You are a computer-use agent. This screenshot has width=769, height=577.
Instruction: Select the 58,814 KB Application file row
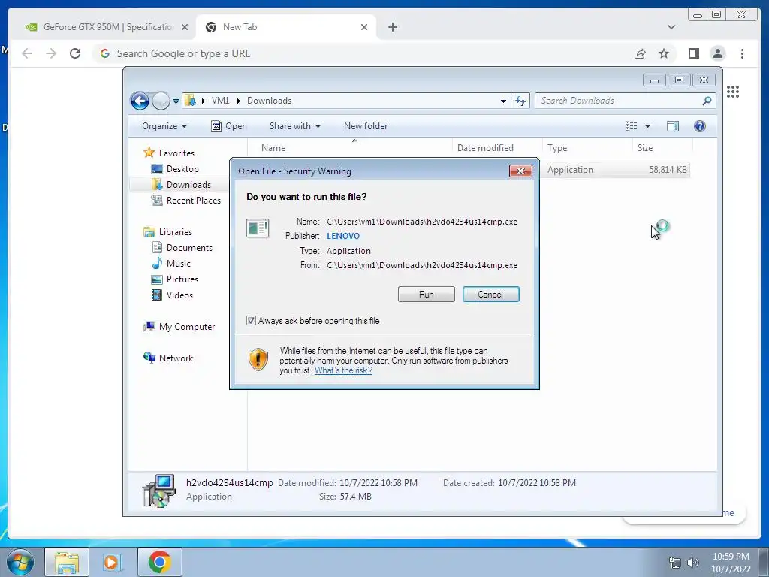(x=614, y=170)
